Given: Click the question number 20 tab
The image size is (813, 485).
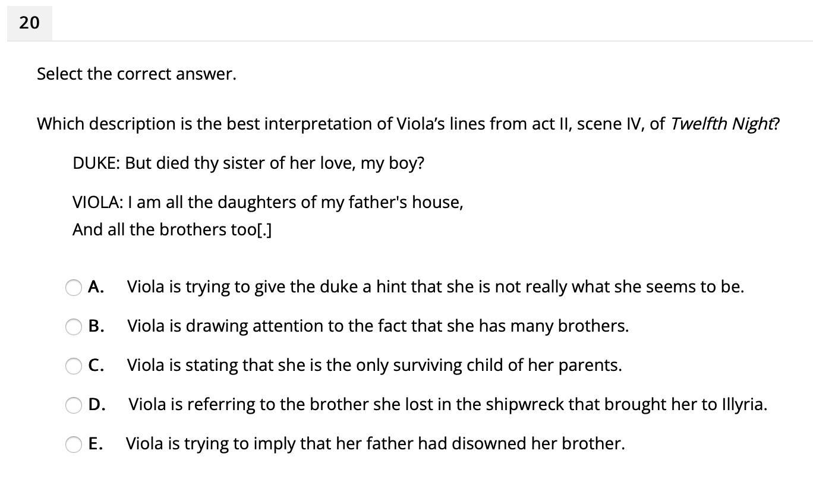Looking at the screenshot, I should coord(29,23).
